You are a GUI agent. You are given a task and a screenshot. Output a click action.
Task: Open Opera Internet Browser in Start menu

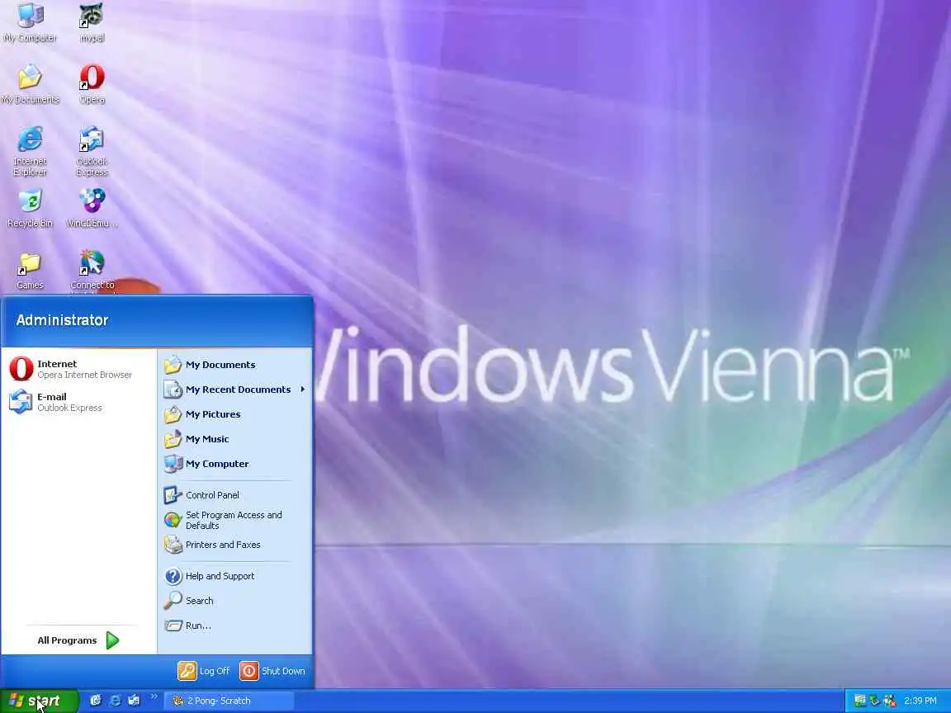click(x=79, y=369)
